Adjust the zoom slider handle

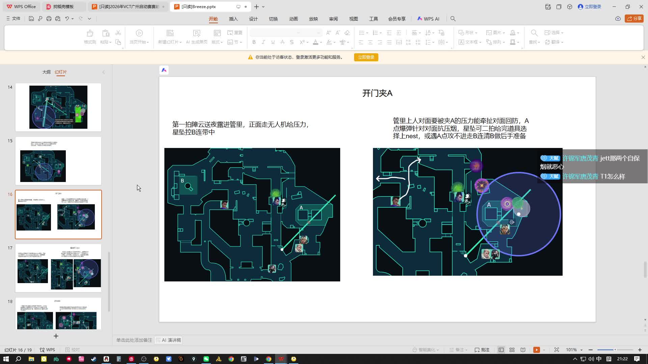click(615, 350)
